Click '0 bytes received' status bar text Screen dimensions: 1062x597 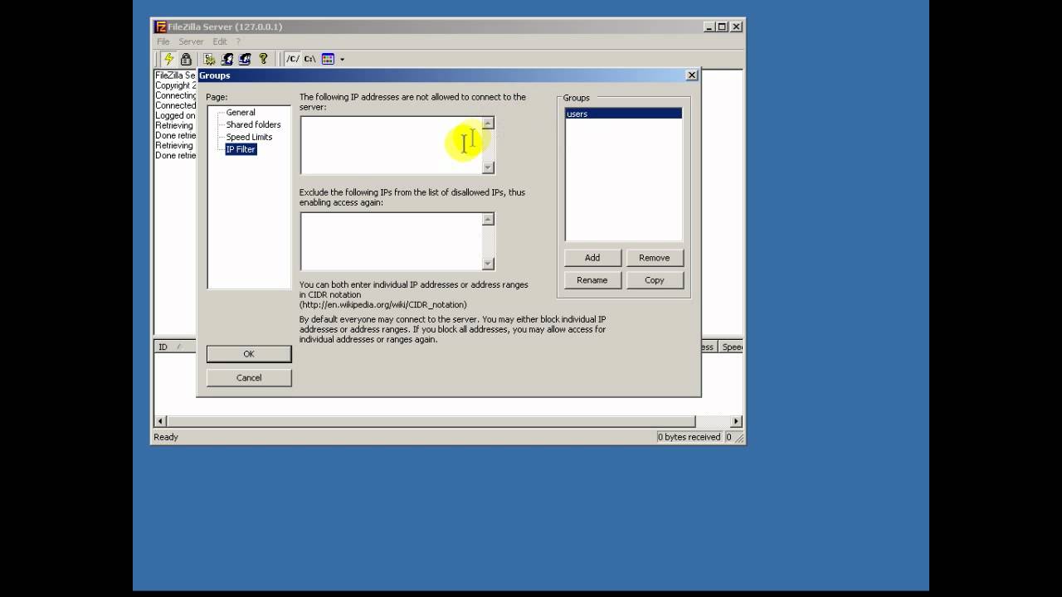pyautogui.click(x=689, y=437)
